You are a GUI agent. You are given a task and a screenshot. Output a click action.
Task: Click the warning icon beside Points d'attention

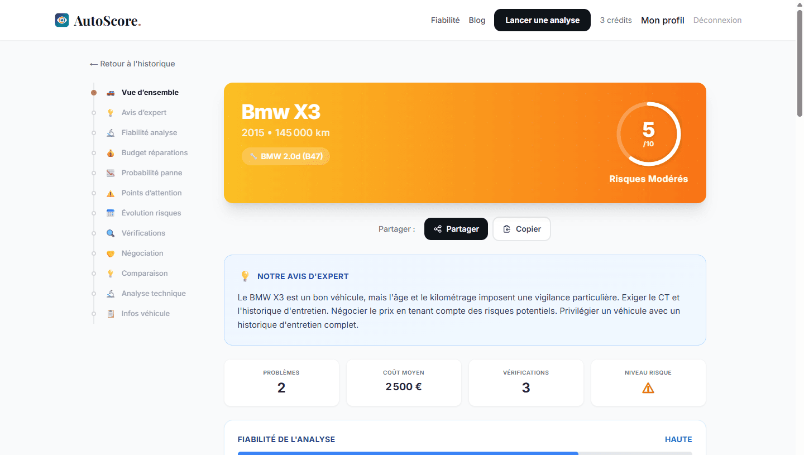point(111,193)
